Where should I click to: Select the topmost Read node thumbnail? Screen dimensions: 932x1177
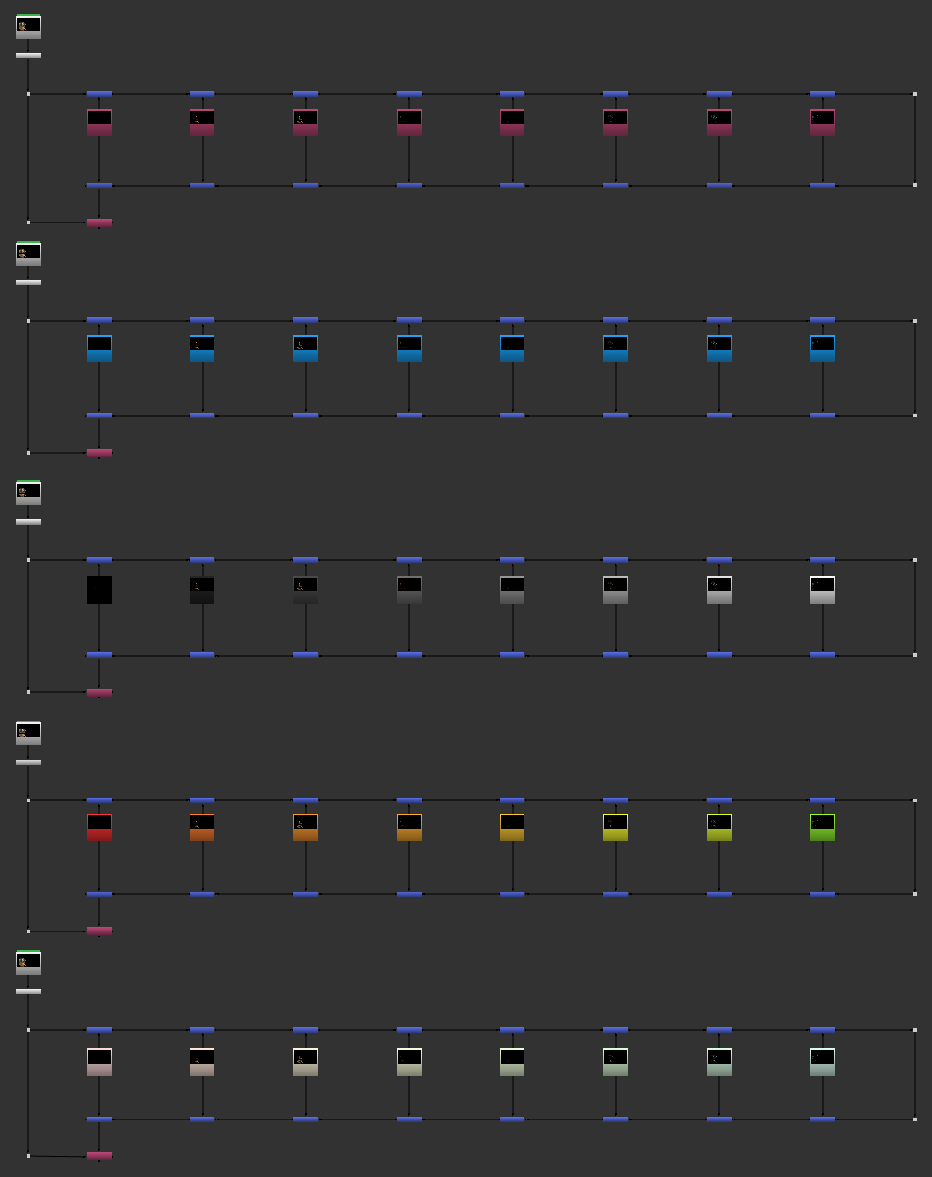28,27
